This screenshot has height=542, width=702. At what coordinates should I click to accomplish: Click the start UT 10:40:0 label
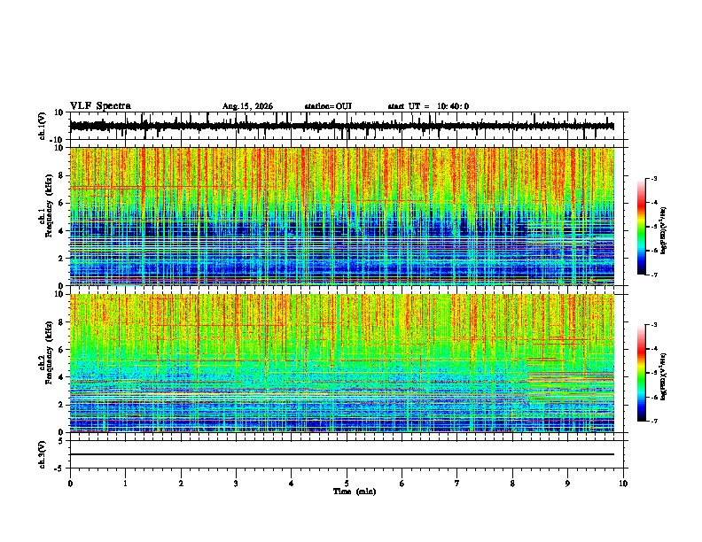click(x=428, y=106)
